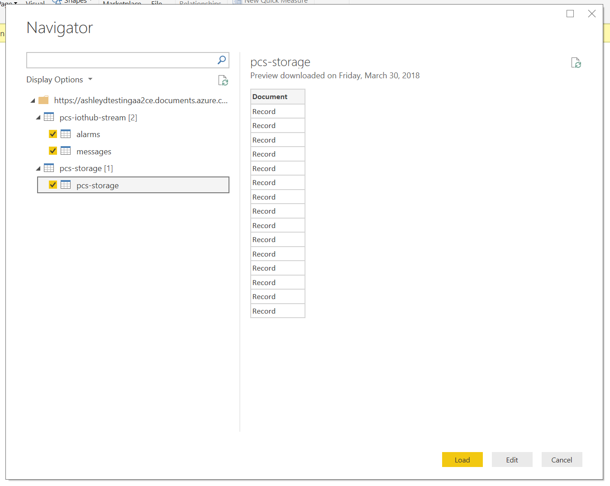Viewport: 610px width, 486px height.
Task: Click the Document column header
Action: (x=278, y=97)
